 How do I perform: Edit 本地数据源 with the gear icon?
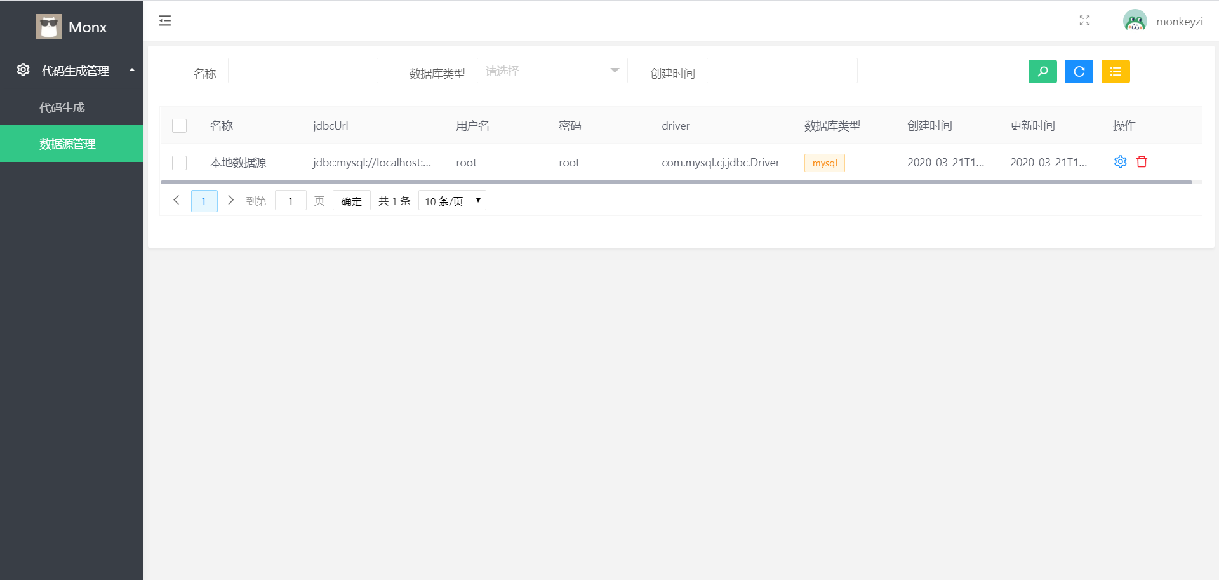click(1121, 162)
